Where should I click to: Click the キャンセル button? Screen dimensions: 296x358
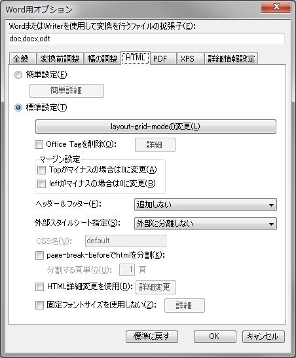(x=263, y=336)
